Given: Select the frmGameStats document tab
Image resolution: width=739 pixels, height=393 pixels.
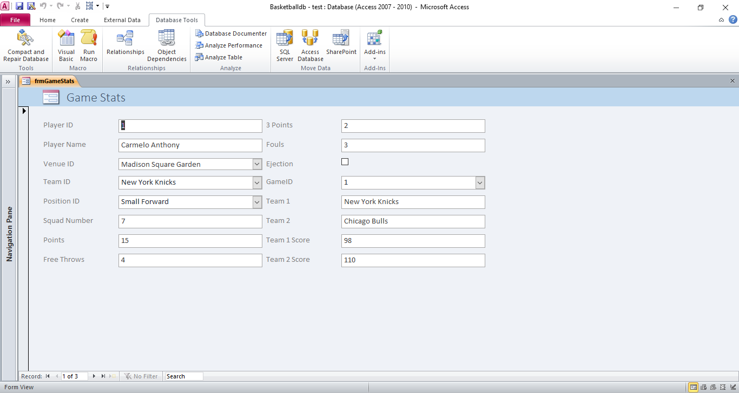Looking at the screenshot, I should 49,81.
